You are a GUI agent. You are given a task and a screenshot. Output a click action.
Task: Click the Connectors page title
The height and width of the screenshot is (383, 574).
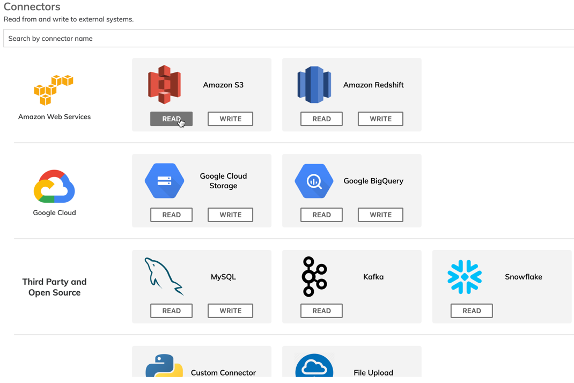(32, 6)
